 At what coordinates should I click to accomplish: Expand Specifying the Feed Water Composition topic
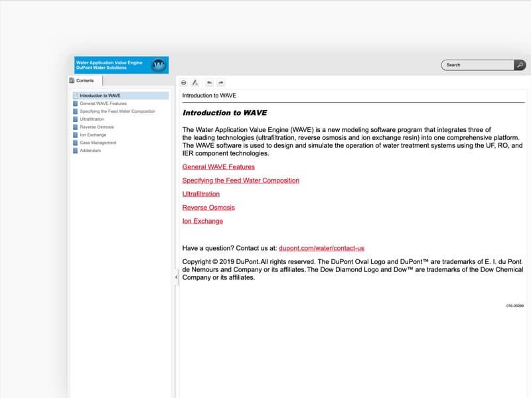click(117, 111)
